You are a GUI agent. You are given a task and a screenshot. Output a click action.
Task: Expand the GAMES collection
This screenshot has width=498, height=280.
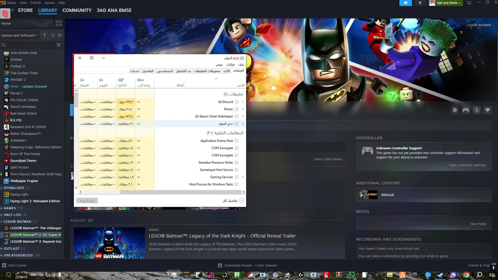pos(2,208)
